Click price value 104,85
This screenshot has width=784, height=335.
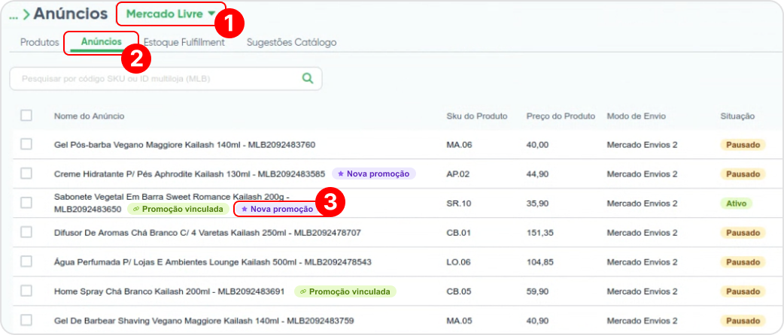540,262
